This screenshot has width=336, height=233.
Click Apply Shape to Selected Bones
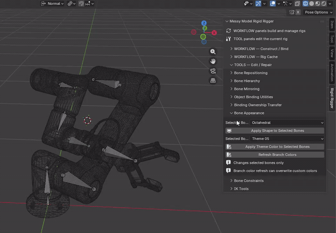tap(275, 130)
